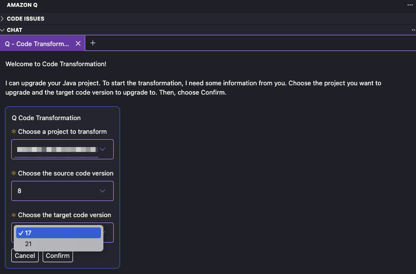Select version 17 in target dropdown list
The height and width of the screenshot is (274, 416).
[x=58, y=233]
